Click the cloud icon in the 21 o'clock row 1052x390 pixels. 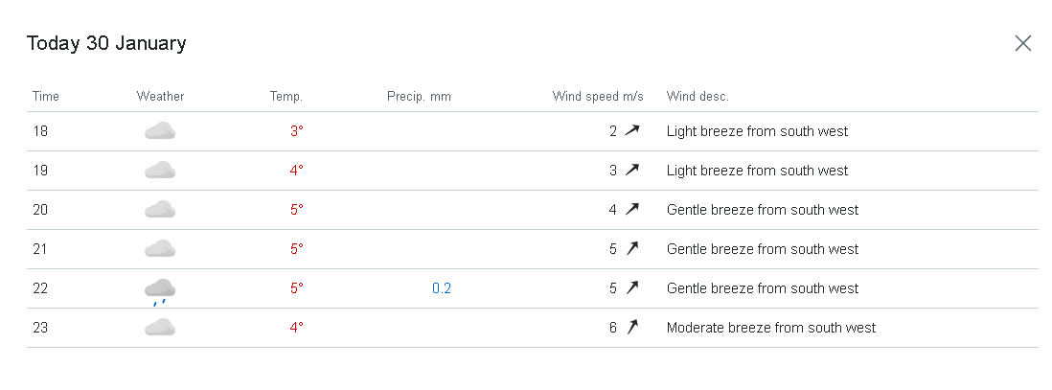click(160, 249)
